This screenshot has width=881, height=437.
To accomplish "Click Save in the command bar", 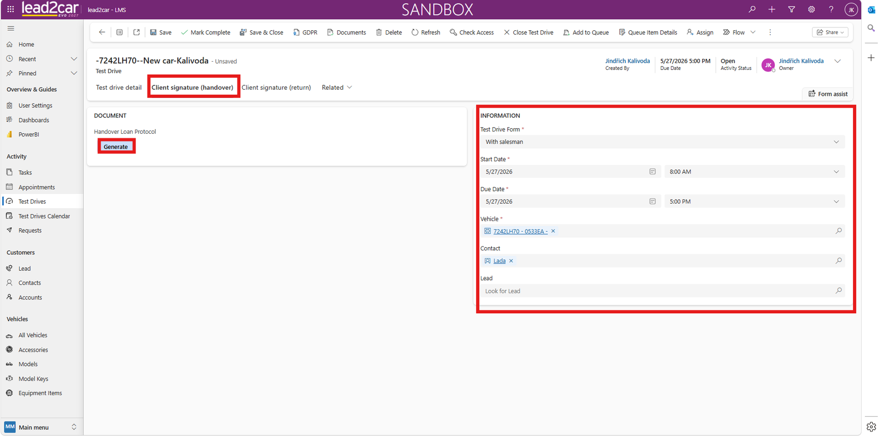I will click(x=161, y=32).
